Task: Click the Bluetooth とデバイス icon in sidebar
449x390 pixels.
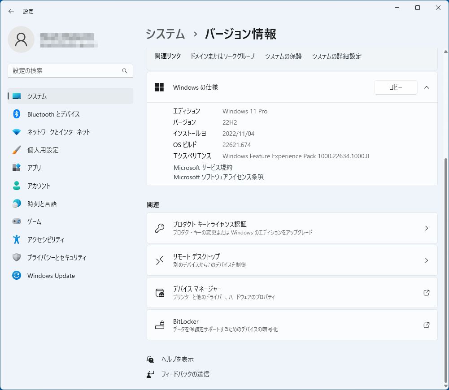Action: (x=17, y=114)
